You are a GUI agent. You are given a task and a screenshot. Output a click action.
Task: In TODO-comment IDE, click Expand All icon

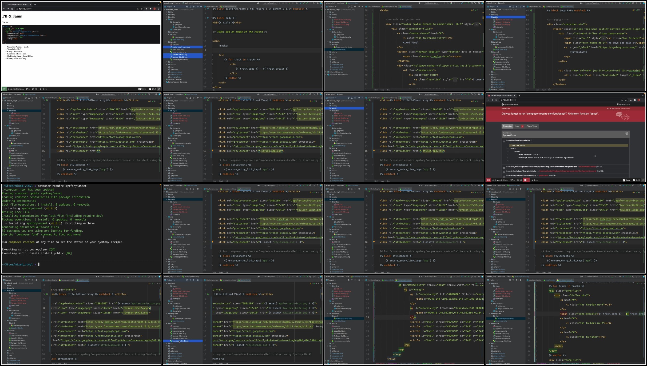[x=190, y=7]
